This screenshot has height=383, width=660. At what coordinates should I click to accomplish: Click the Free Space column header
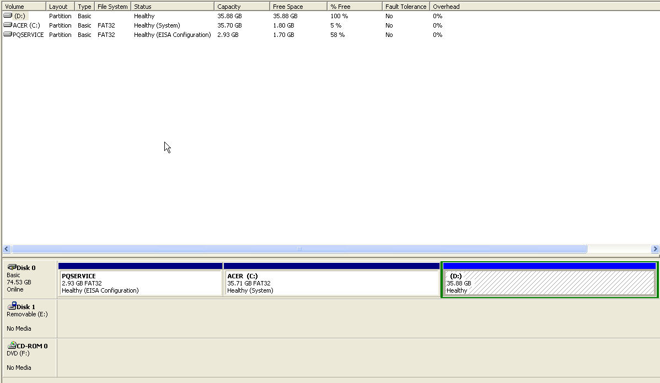click(x=298, y=6)
